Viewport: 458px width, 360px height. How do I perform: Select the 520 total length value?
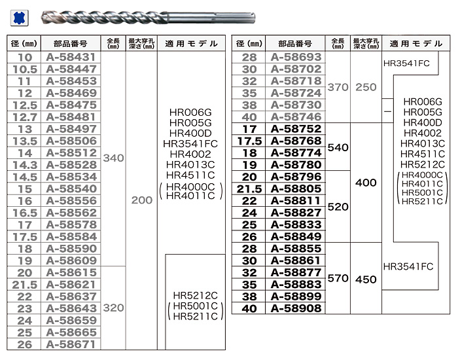point(338,207)
